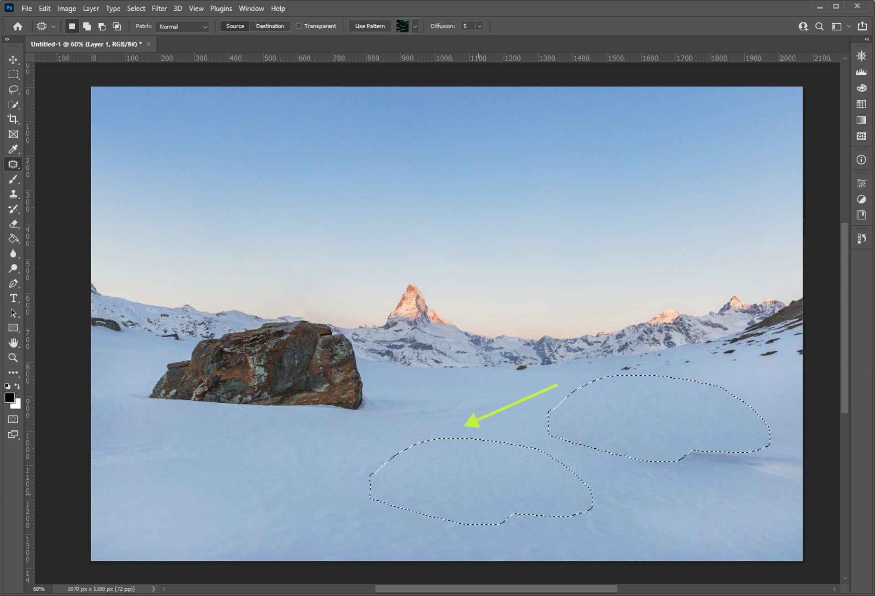Select the Blur tool
This screenshot has height=596, width=875.
(x=13, y=254)
